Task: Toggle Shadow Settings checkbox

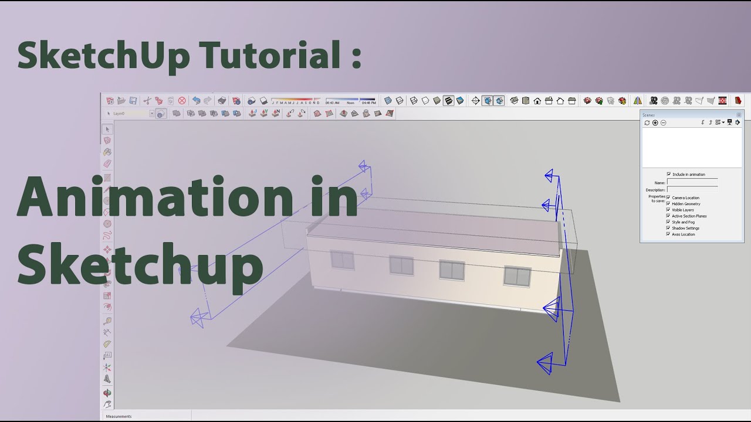Action: click(668, 228)
